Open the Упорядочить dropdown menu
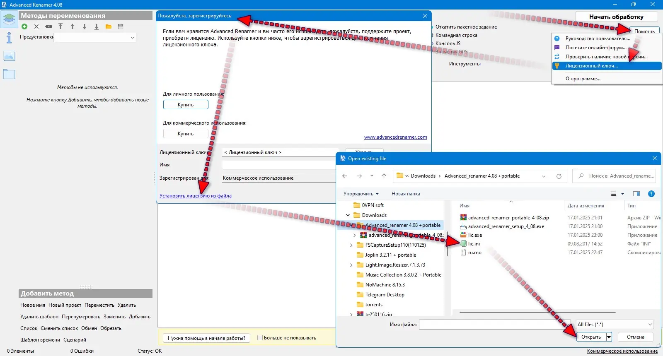The height and width of the screenshot is (356, 663). (x=361, y=194)
